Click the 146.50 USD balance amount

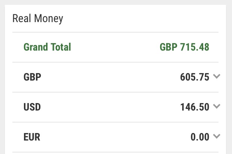click(195, 107)
